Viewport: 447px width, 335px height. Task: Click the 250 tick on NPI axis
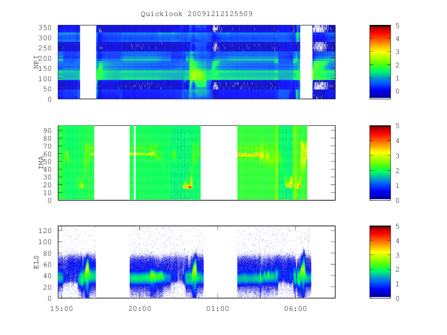[x=45, y=48]
